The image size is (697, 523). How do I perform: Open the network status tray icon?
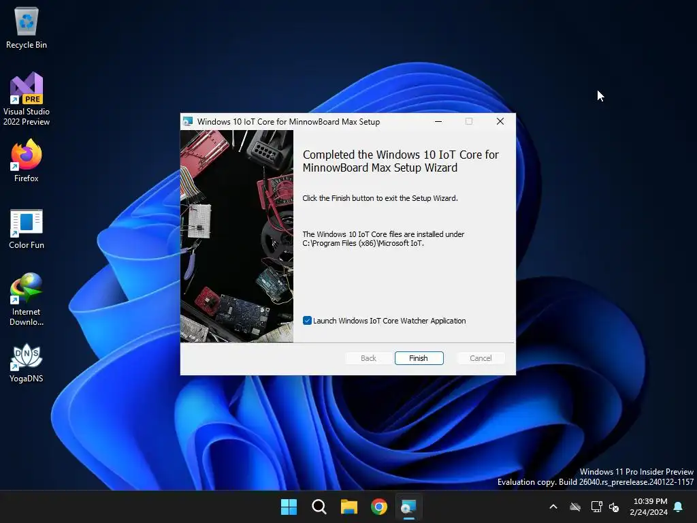(x=596, y=507)
